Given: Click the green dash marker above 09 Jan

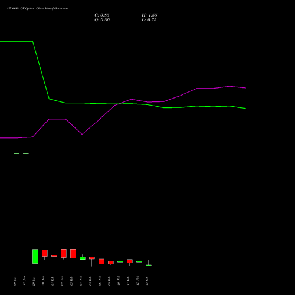Looking at the screenshot, I should [x=17, y=153].
